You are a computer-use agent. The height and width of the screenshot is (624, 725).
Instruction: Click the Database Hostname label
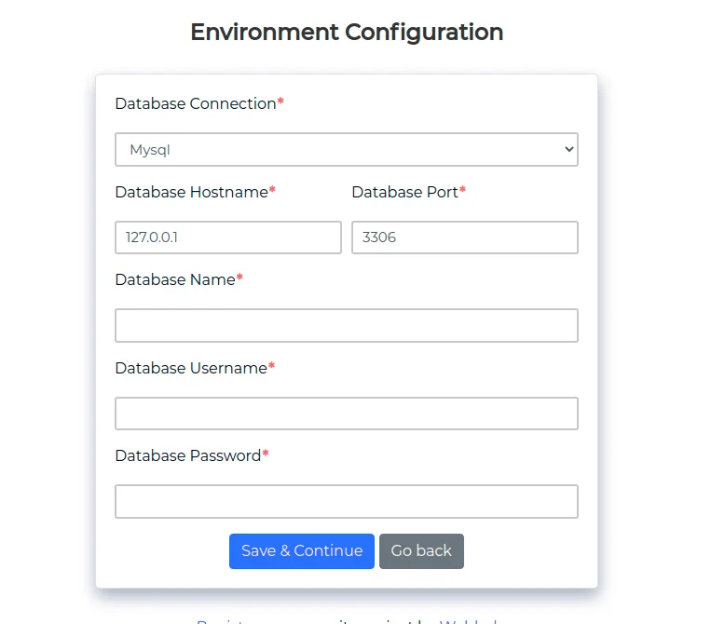(191, 192)
